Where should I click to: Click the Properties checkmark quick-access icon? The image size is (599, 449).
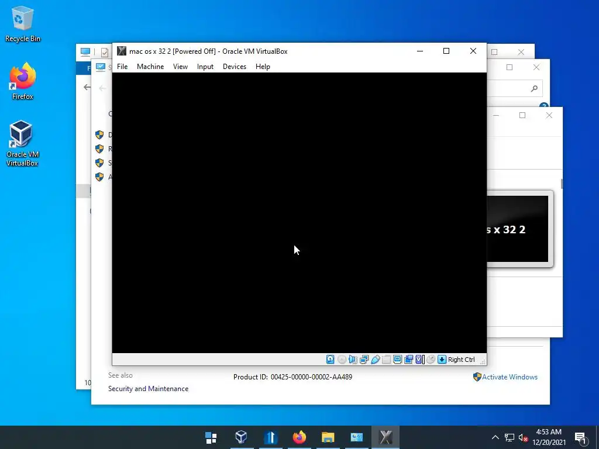tap(104, 52)
